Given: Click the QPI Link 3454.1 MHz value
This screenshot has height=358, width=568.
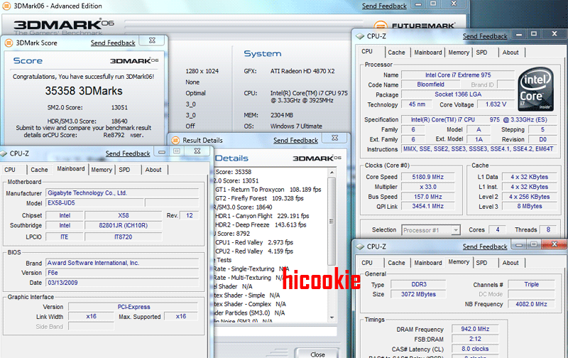Looking at the screenshot, I should pos(428,206).
